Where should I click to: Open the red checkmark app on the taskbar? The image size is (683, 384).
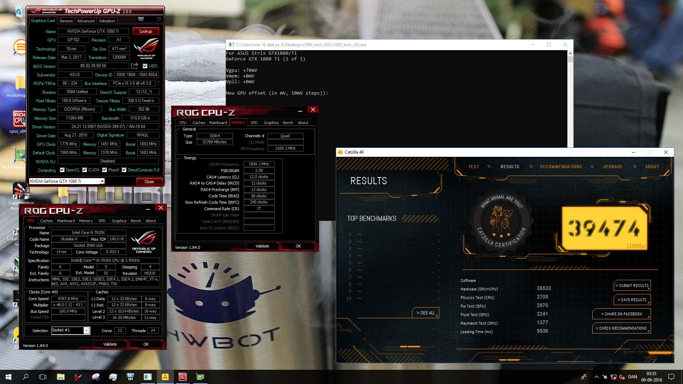(78, 377)
